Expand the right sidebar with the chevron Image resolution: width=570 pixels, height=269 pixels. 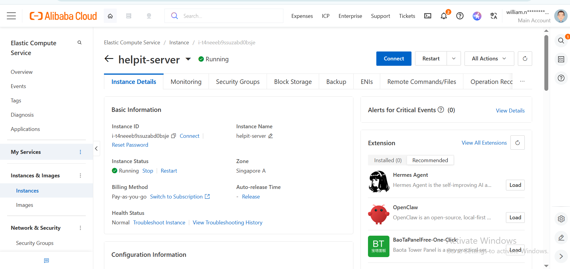(561, 256)
